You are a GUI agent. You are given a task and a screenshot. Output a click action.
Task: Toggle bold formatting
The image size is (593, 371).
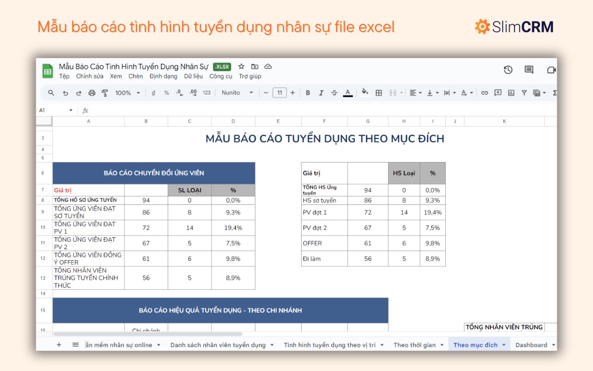point(308,93)
